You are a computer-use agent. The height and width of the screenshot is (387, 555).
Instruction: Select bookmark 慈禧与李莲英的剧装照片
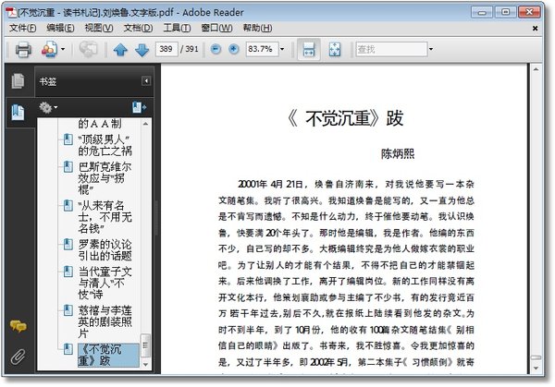(105, 321)
